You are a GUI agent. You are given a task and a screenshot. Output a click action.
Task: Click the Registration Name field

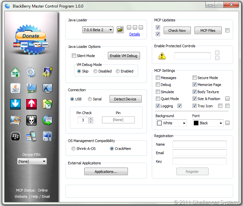[199, 144]
